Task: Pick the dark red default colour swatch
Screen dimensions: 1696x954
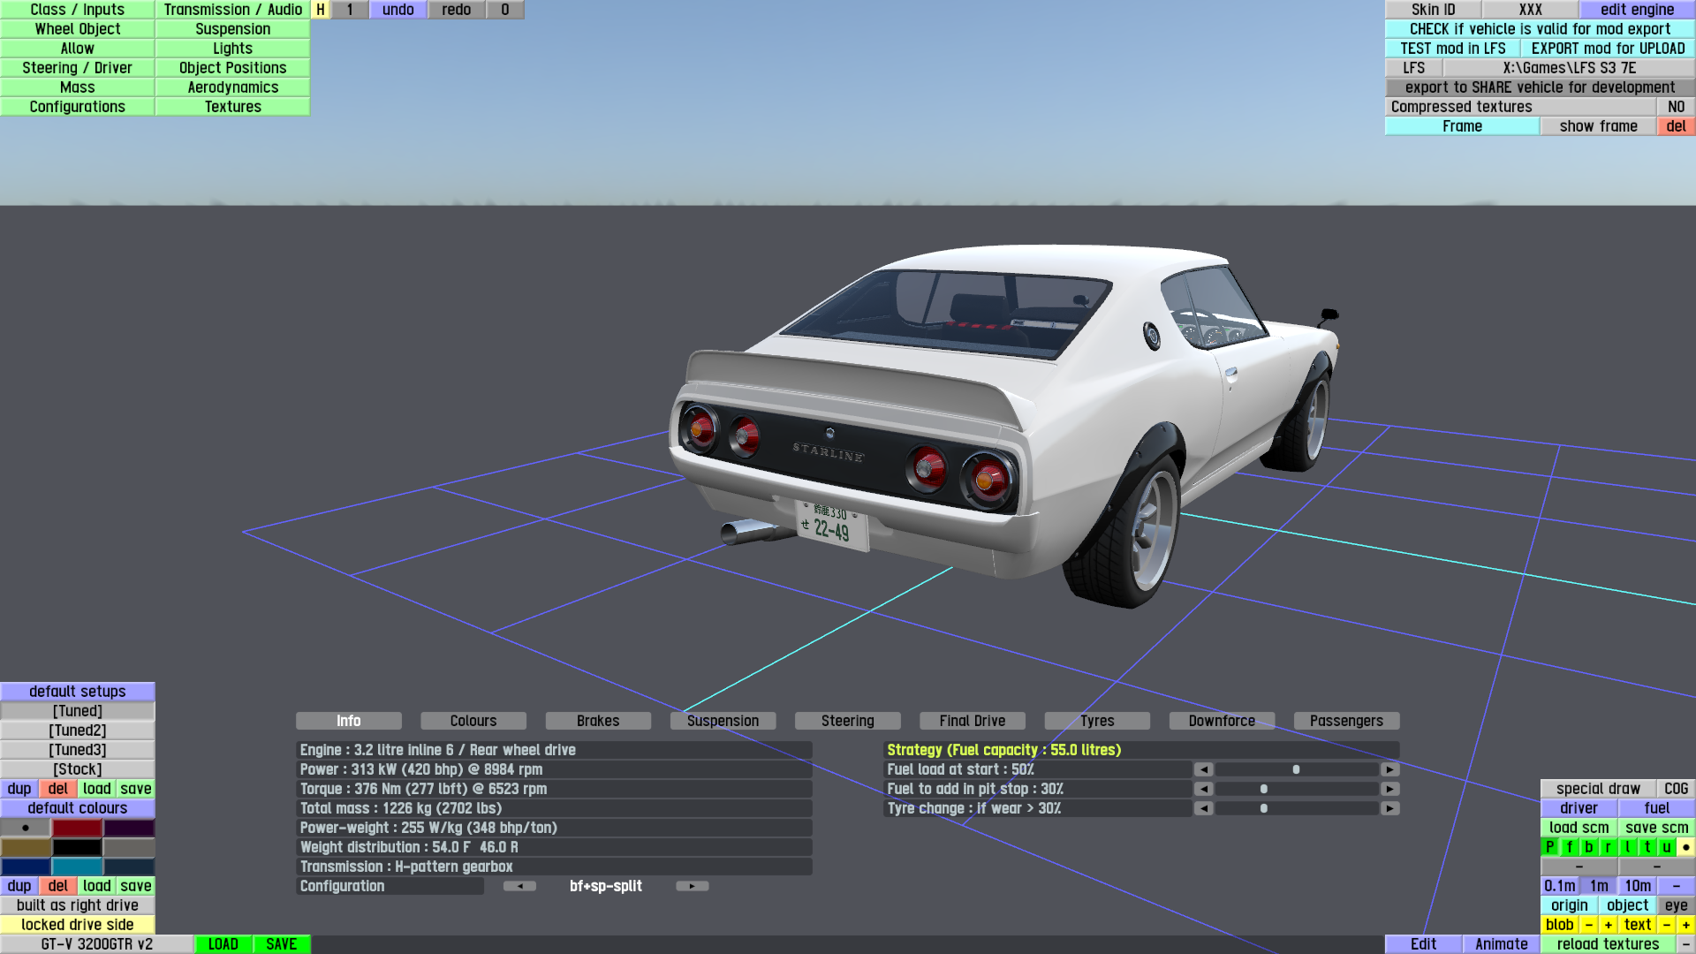Action: 78,828
